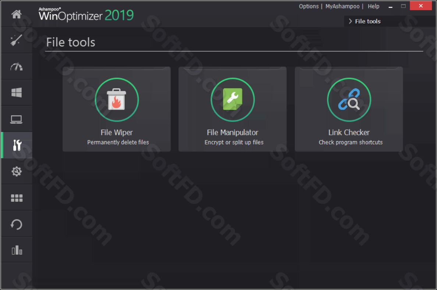This screenshot has width=437, height=290.
Task: Launch the File Manipulator wrench icon
Action: tap(233, 100)
